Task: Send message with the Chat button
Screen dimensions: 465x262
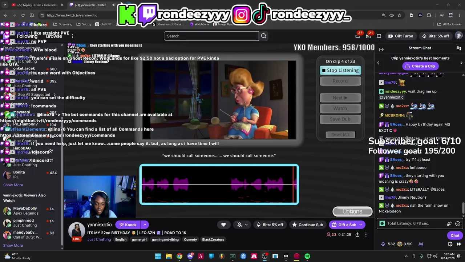Action: [x=455, y=235]
